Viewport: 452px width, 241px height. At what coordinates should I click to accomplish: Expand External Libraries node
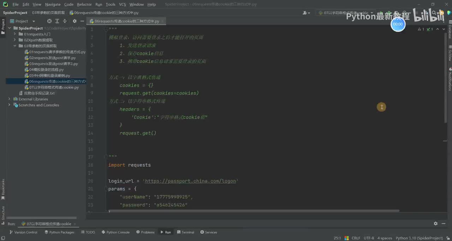(9, 99)
